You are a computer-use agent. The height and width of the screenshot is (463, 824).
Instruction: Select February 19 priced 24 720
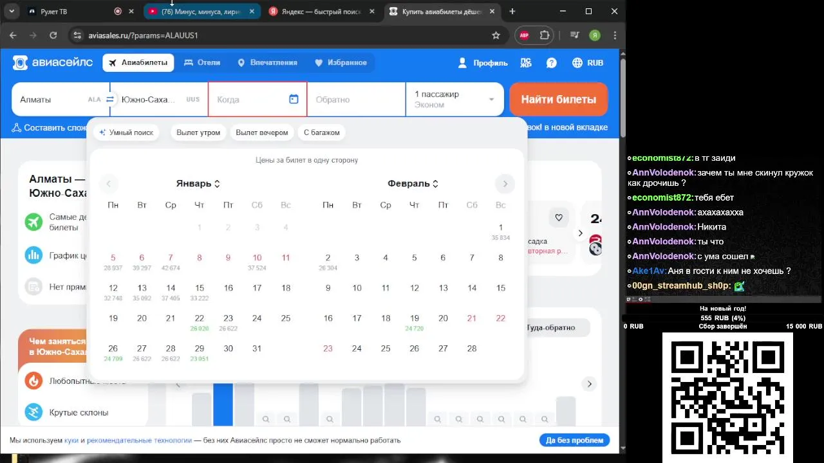[x=415, y=322]
